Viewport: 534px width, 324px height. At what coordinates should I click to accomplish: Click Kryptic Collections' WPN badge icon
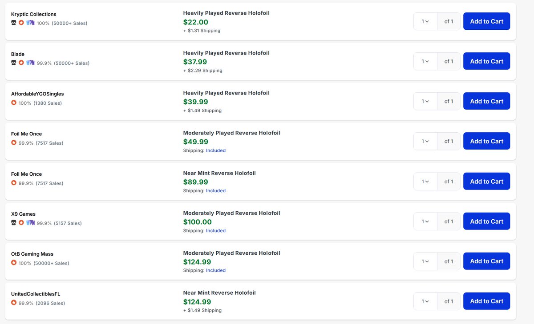point(30,23)
